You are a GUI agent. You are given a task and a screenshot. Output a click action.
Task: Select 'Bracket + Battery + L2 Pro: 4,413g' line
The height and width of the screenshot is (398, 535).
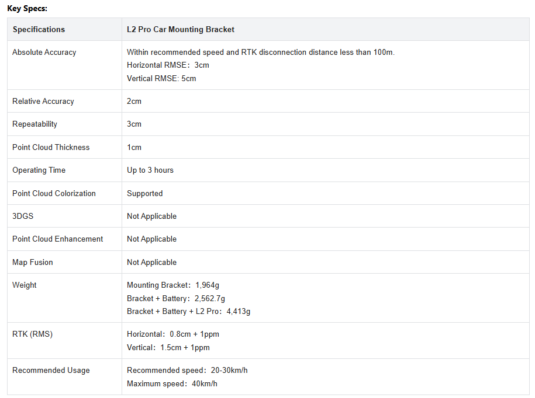click(189, 312)
